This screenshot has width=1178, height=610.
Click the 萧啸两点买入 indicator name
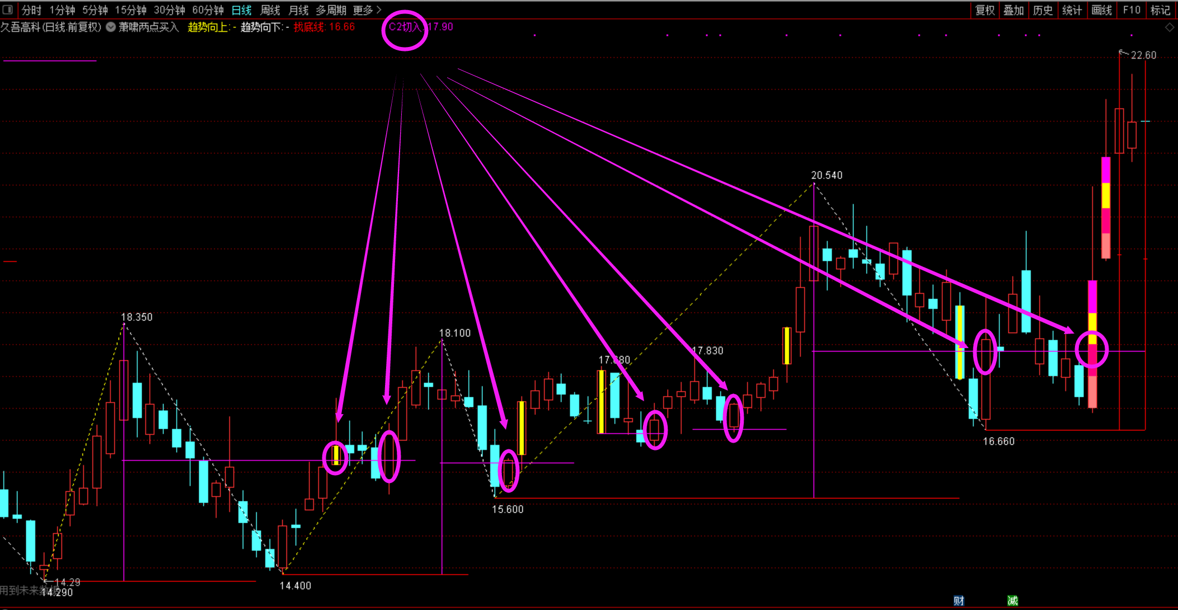point(149,27)
